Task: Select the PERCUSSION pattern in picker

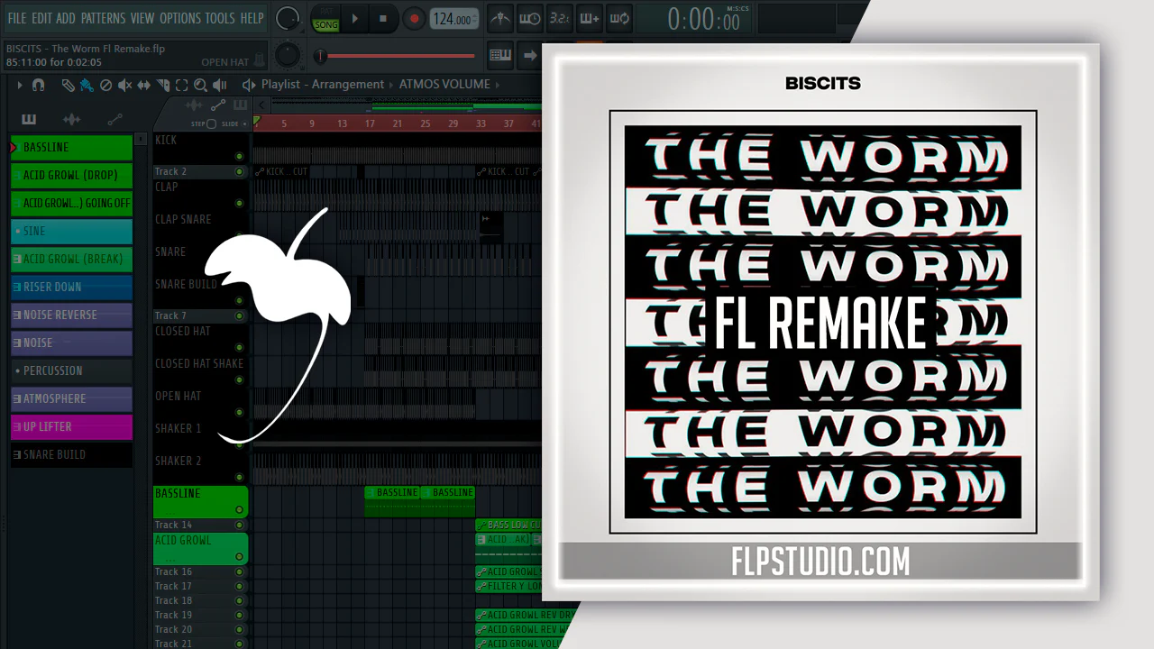Action: pyautogui.click(x=71, y=370)
